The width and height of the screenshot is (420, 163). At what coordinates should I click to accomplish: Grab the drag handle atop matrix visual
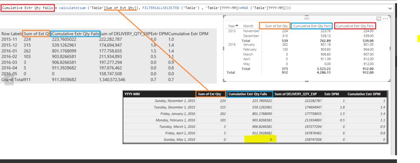(x=307, y=18)
